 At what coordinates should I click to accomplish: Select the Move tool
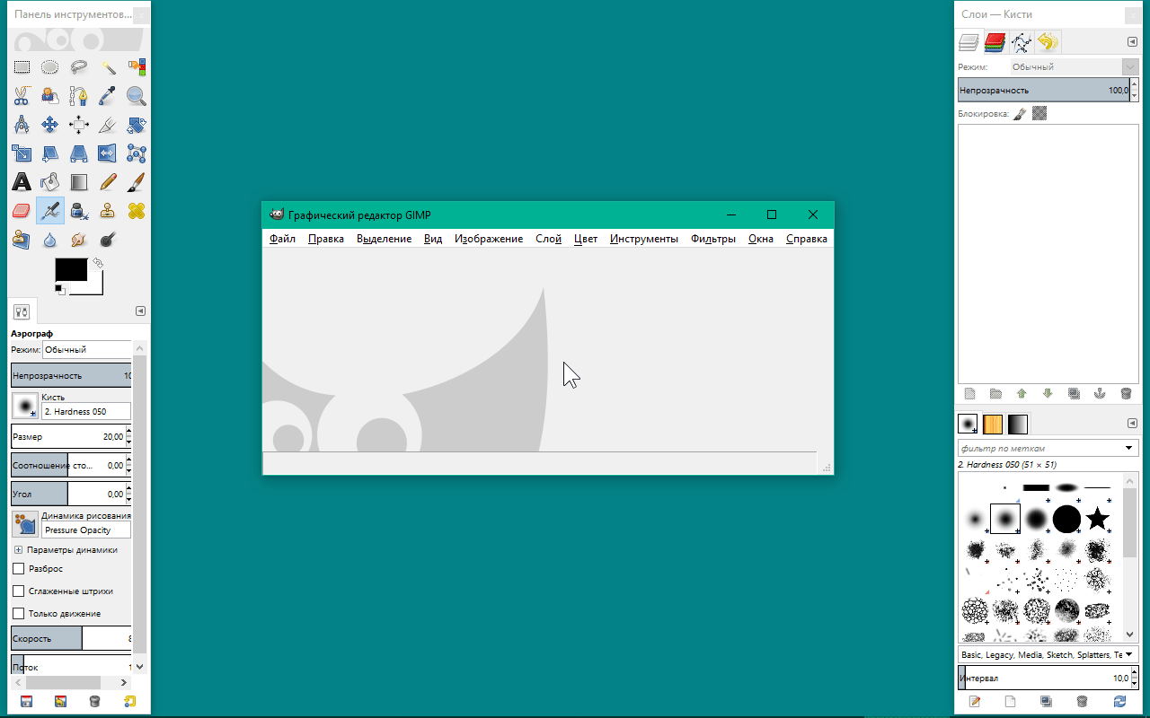tap(50, 125)
